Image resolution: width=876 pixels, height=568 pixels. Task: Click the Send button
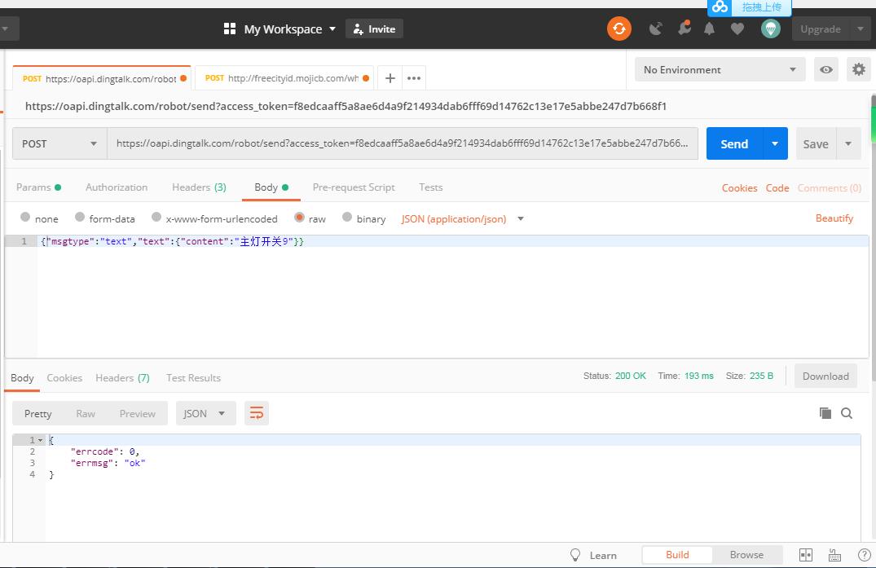pyautogui.click(x=734, y=143)
